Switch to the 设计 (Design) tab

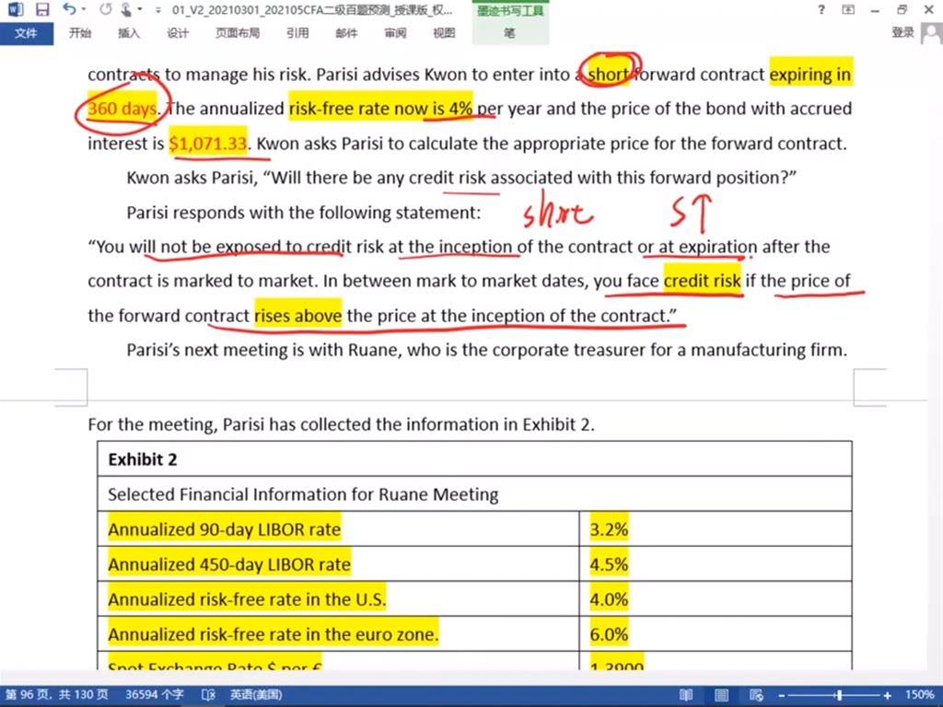tap(178, 33)
